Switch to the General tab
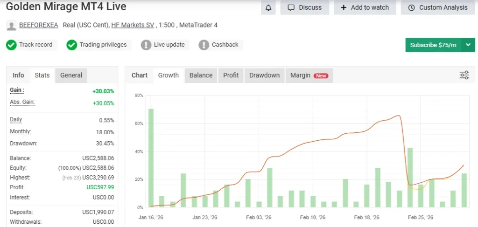 click(x=71, y=75)
